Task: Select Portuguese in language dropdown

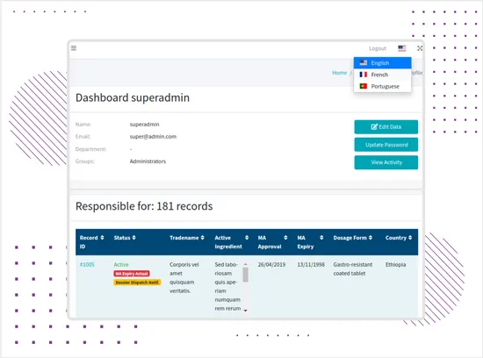Action: (382, 86)
